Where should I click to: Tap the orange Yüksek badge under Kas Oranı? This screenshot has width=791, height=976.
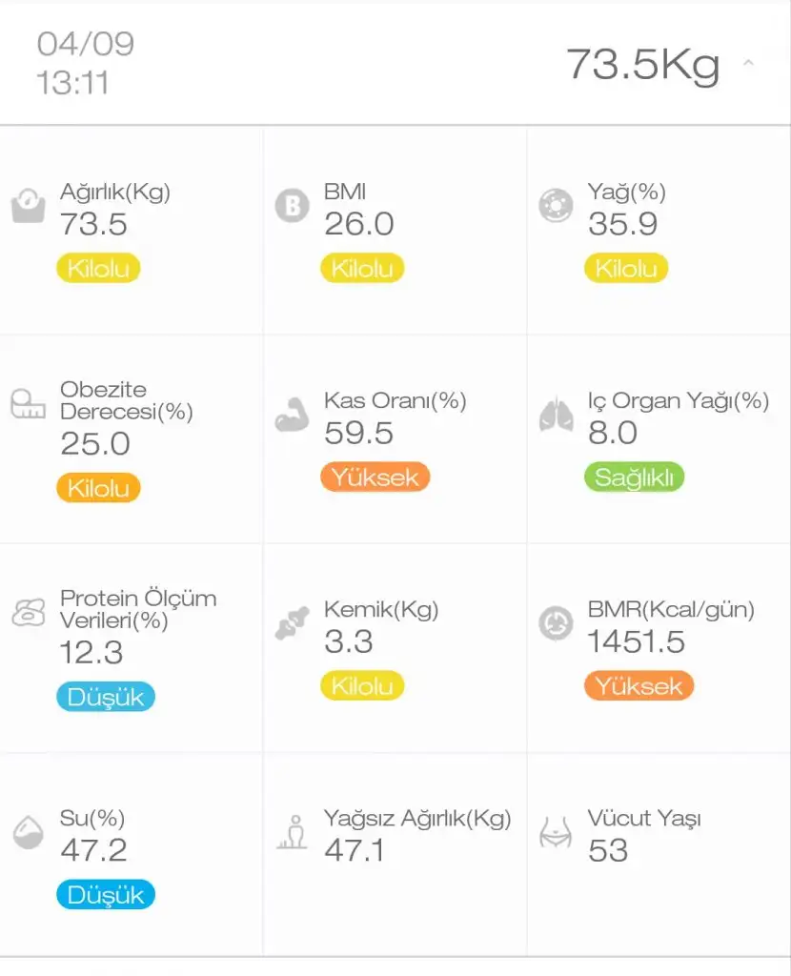tap(375, 477)
